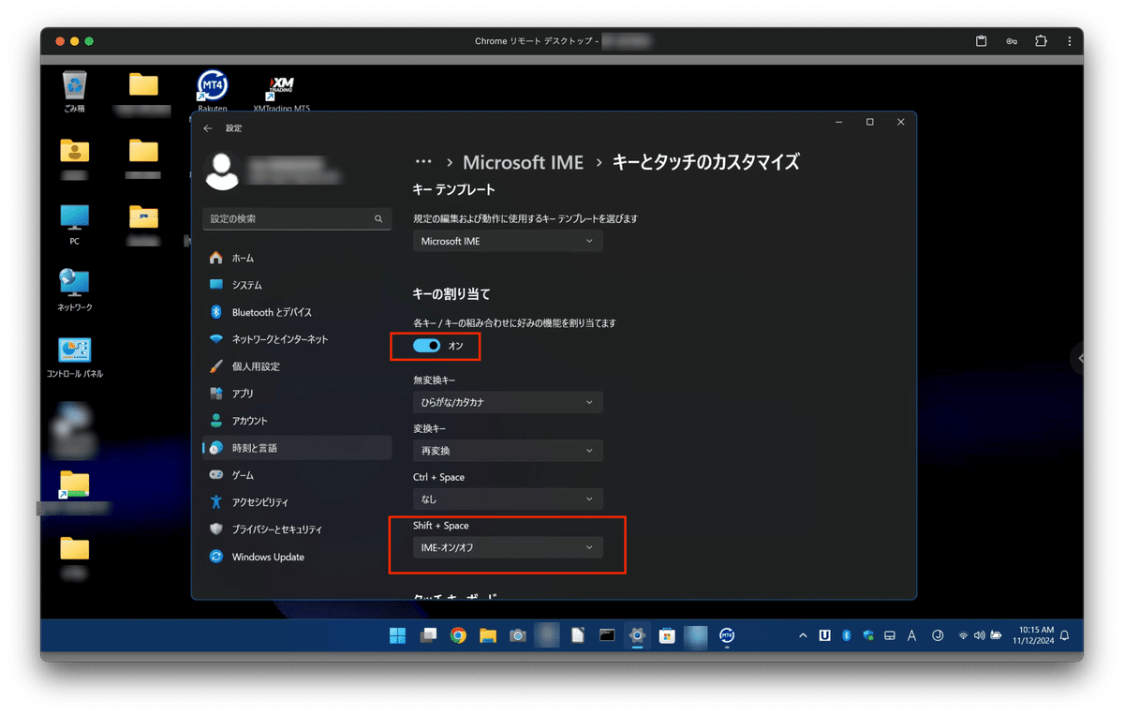The image size is (1124, 715).
Task: Go back with the settings back arrow
Action: (x=208, y=128)
